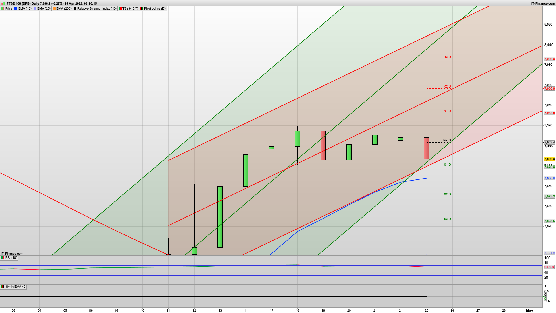Click the RSI value tag 64.129
This screenshot has width=556, height=313.
tap(549, 267)
